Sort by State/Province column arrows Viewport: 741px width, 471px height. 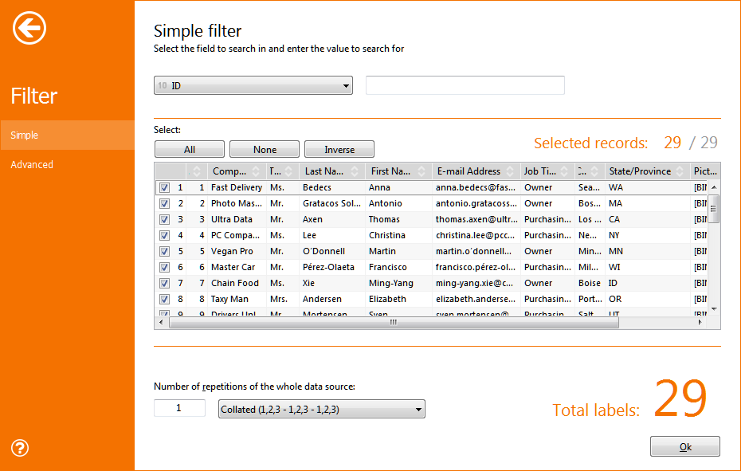680,171
